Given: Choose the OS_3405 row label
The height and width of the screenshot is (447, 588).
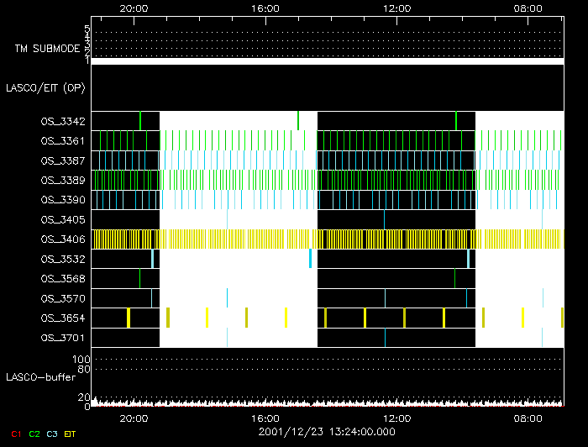Looking at the screenshot, I should (62, 219).
